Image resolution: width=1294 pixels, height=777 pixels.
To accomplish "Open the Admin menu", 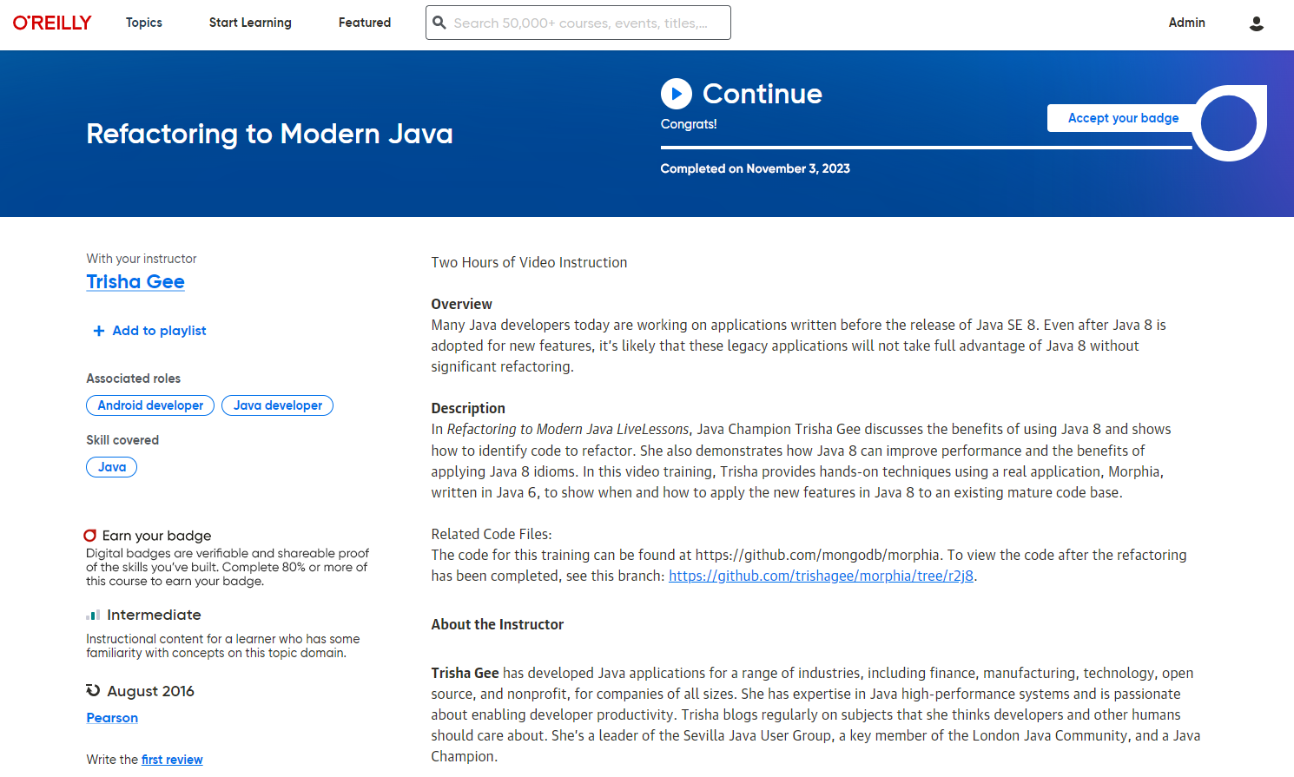I will tap(1186, 23).
